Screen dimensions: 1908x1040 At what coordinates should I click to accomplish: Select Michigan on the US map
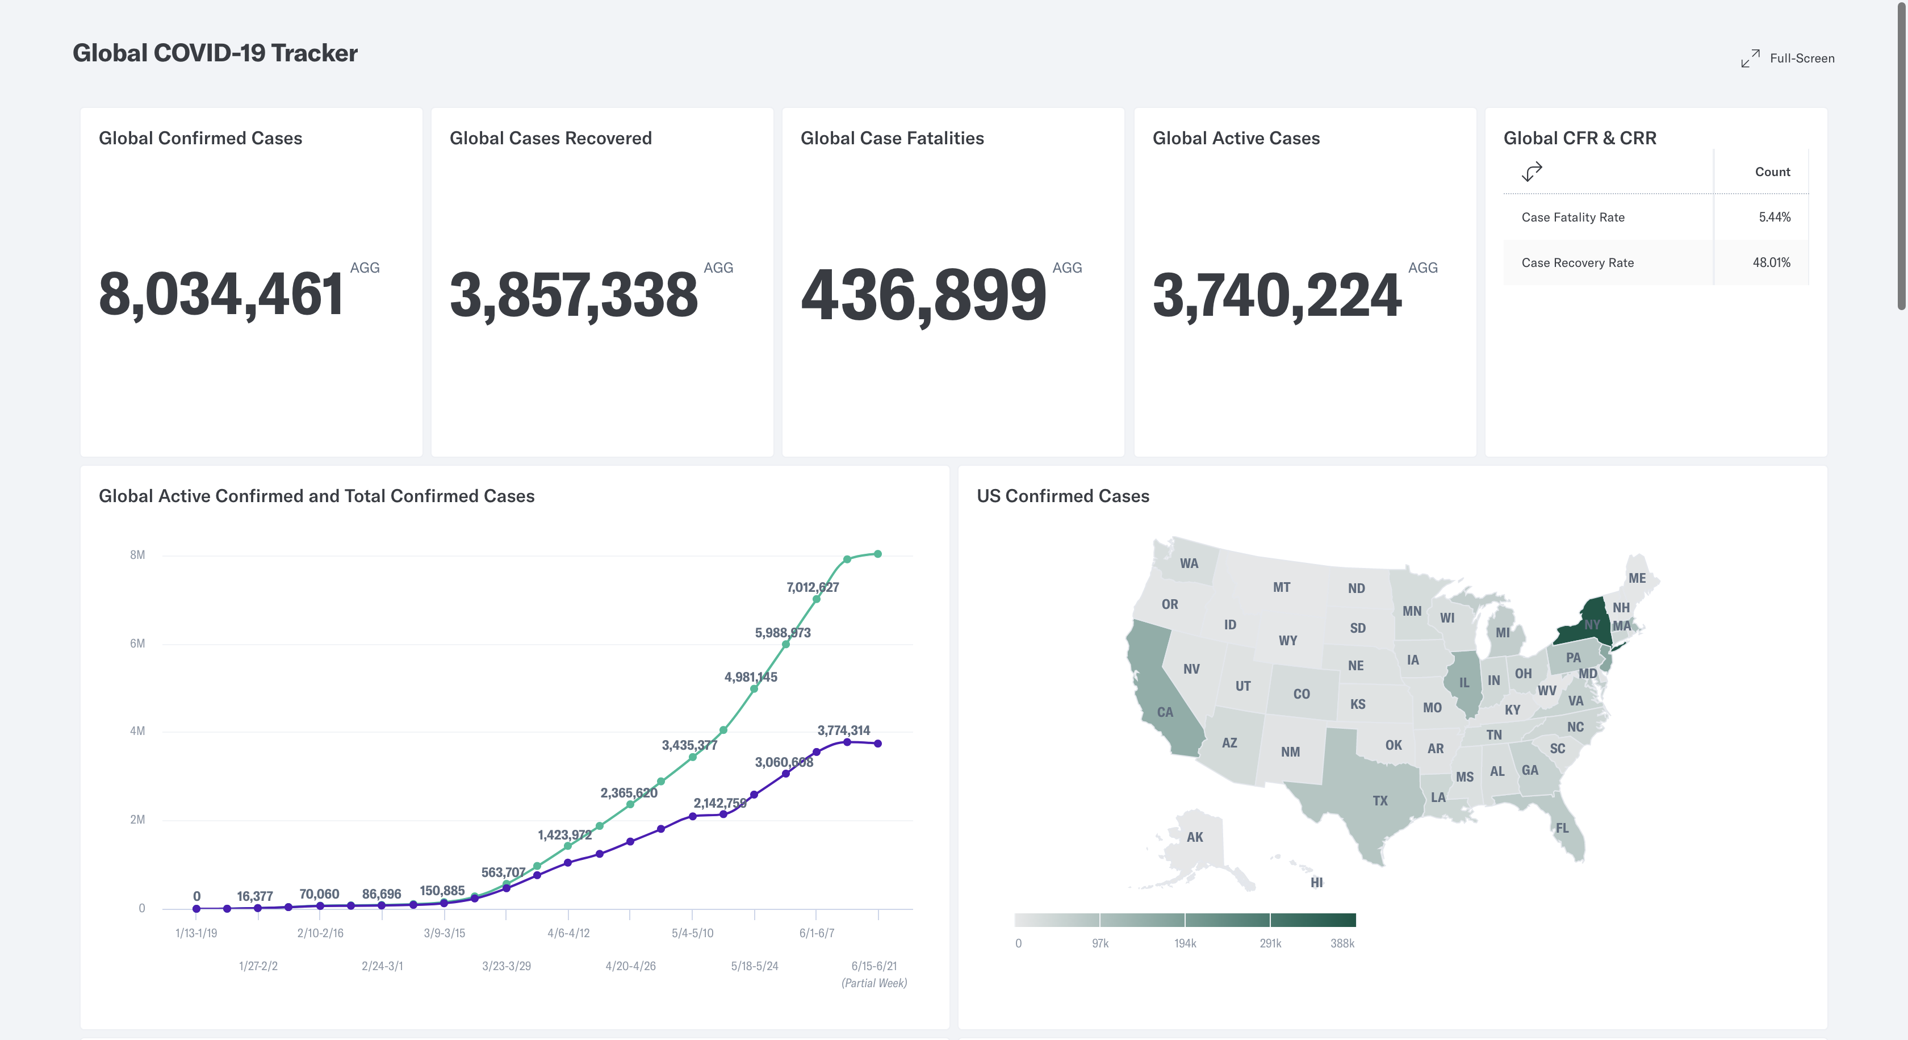[1503, 633]
